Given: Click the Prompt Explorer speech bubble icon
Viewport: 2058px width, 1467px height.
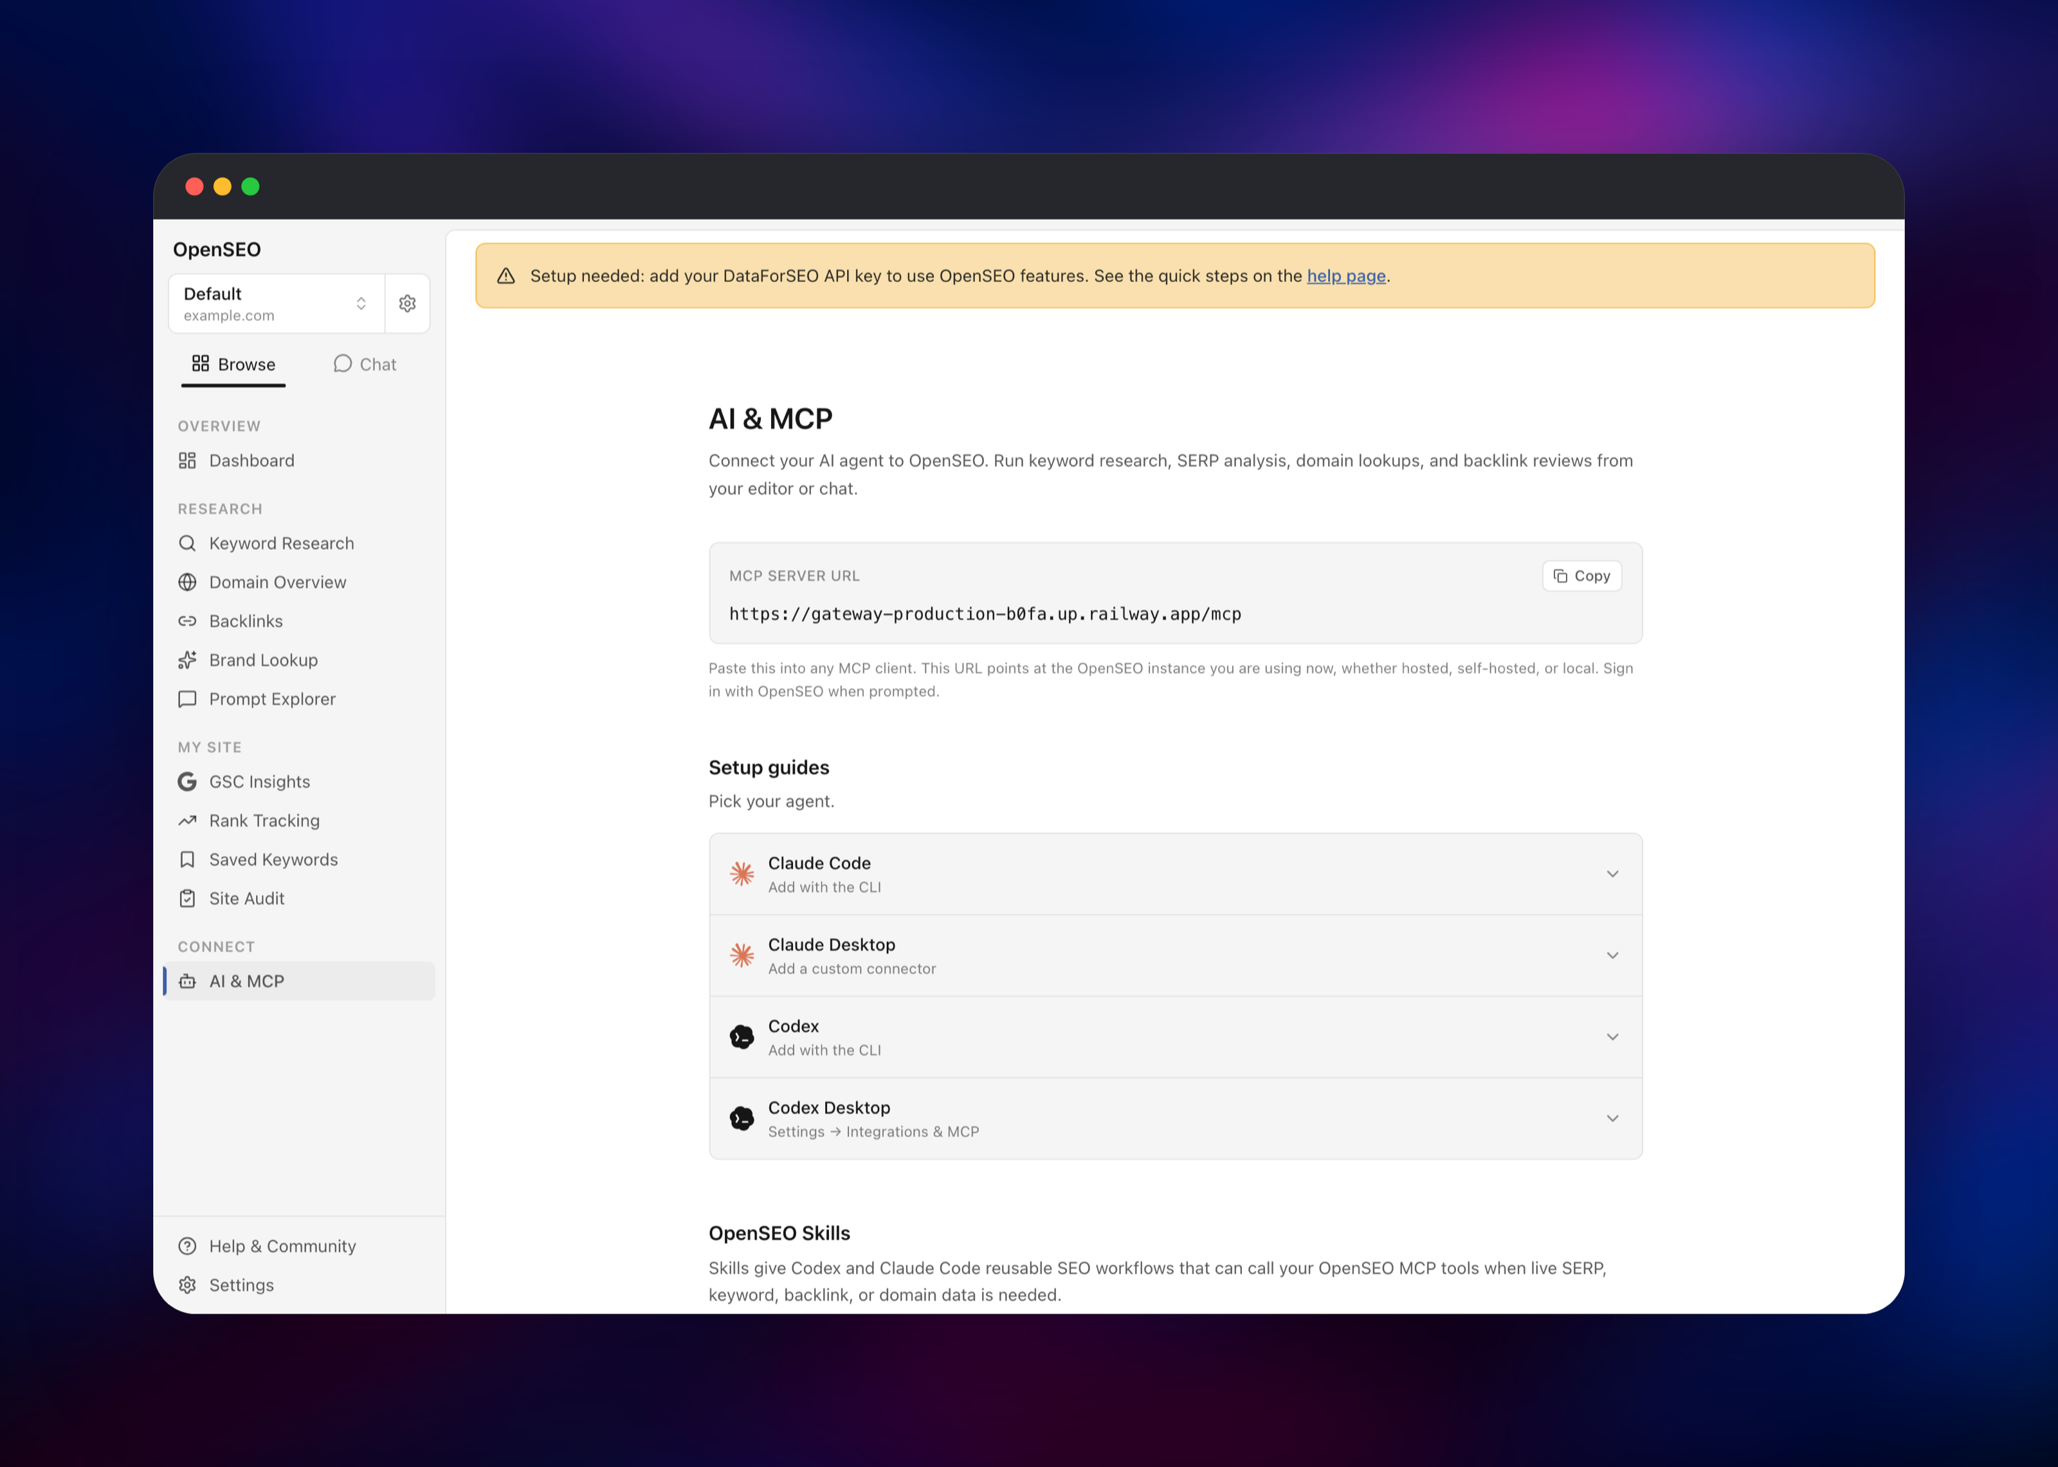Looking at the screenshot, I should tap(187, 699).
